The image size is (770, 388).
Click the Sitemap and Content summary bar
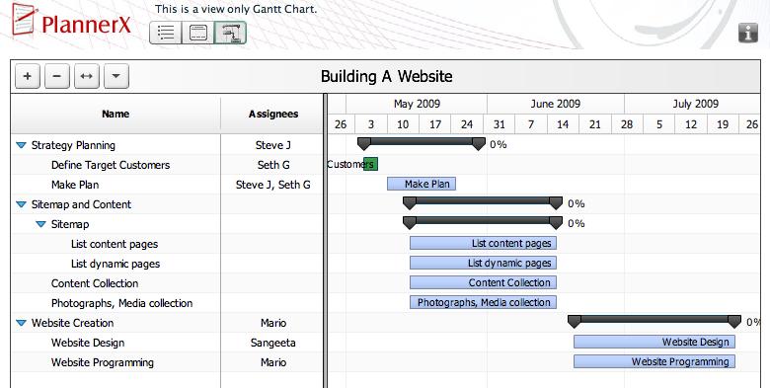tap(482, 201)
